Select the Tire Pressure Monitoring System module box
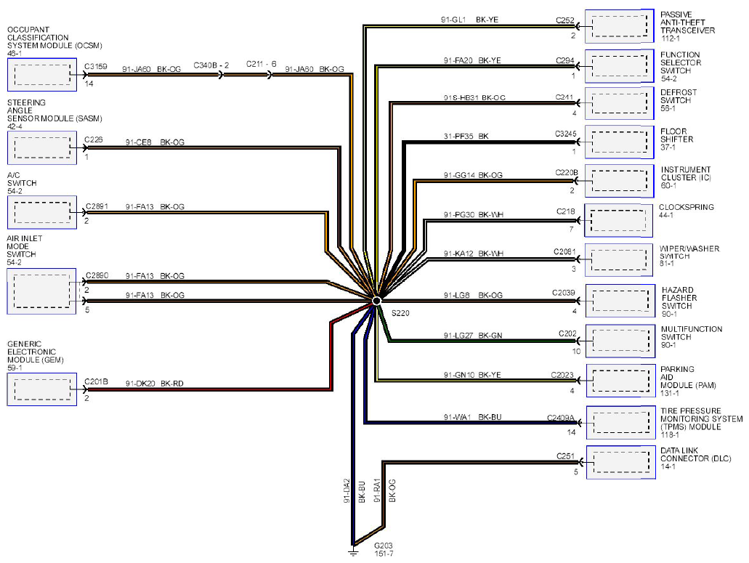Viewport: 749px width, 563px height. pos(620,423)
